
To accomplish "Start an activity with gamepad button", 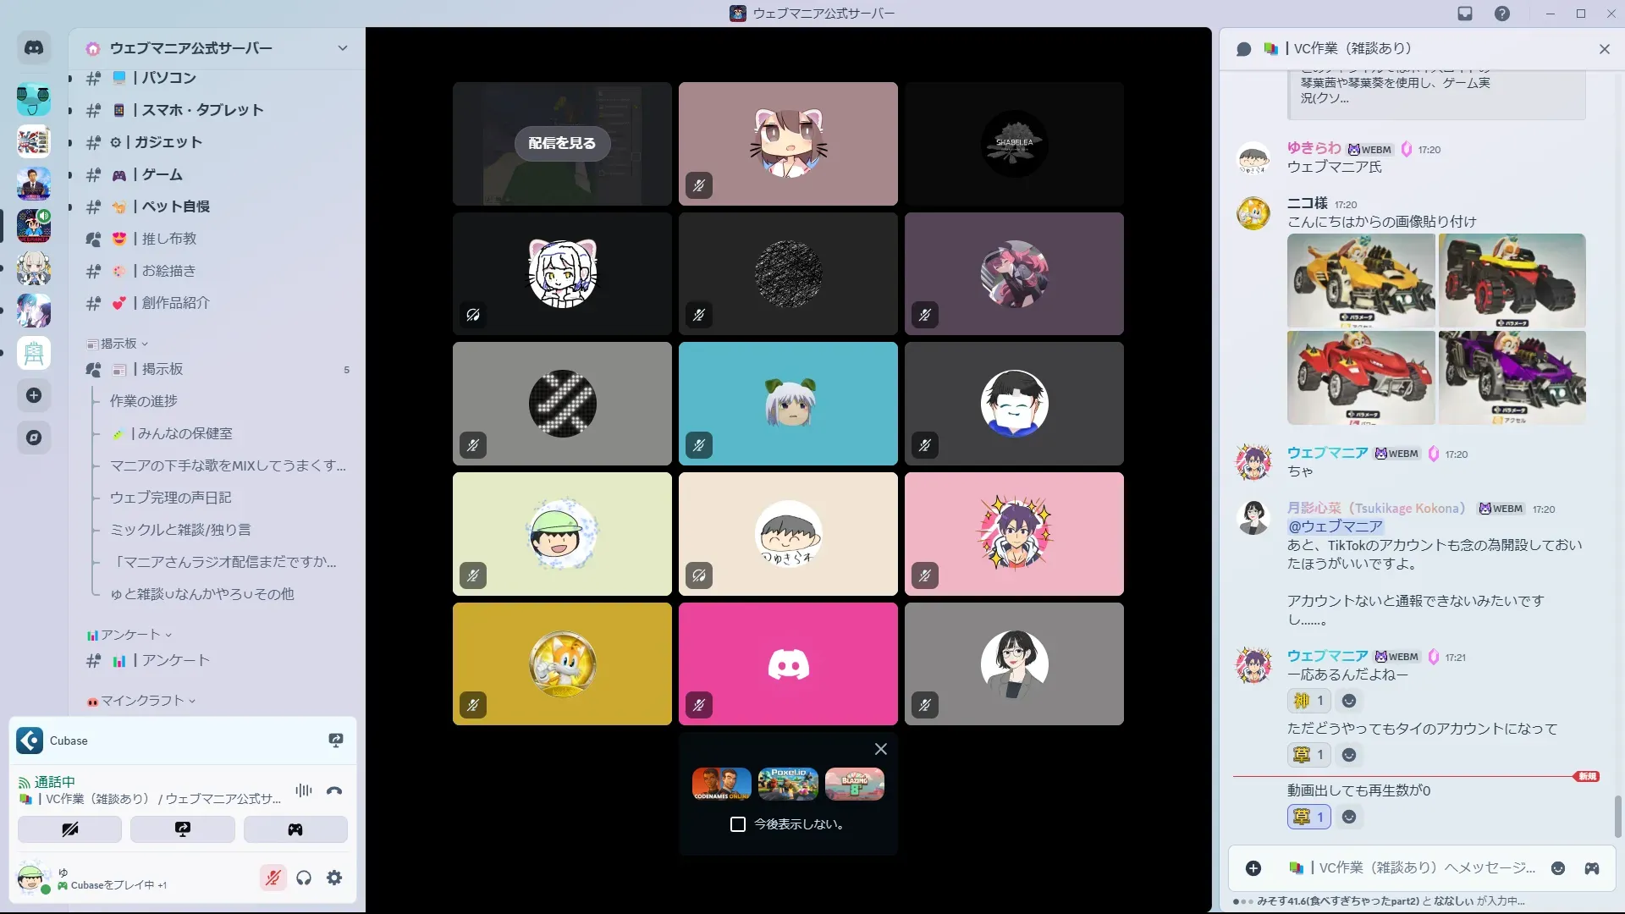I will tap(295, 829).
